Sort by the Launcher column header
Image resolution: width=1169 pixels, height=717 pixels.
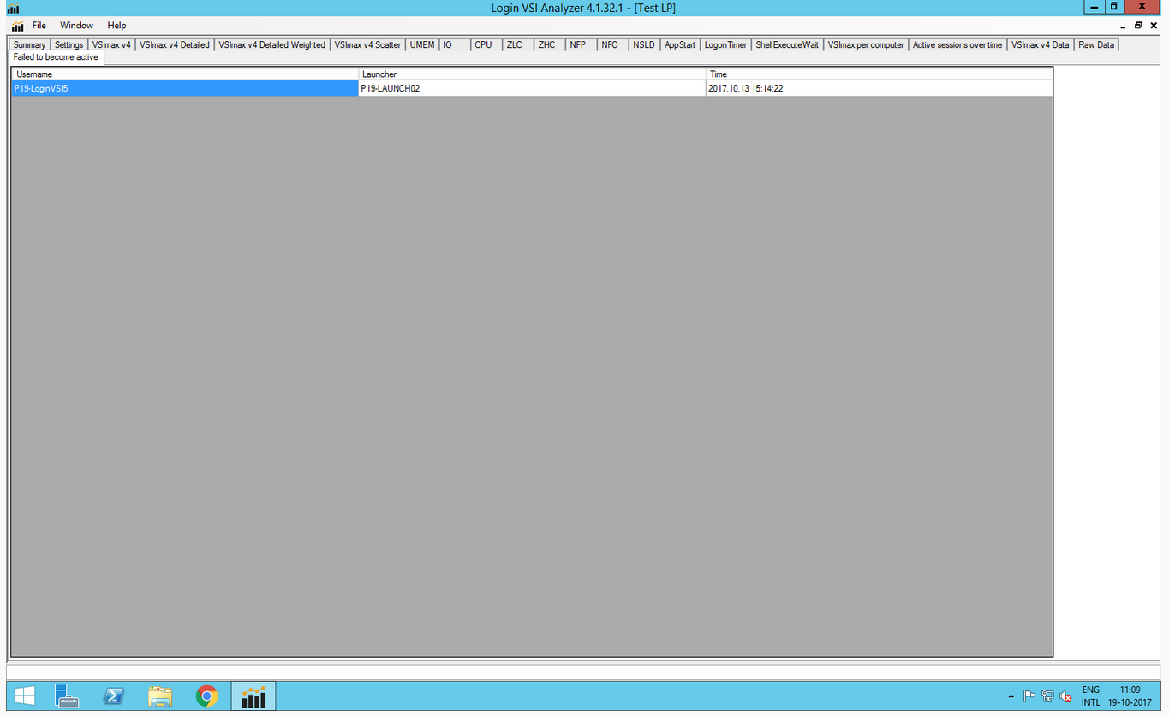coord(532,74)
